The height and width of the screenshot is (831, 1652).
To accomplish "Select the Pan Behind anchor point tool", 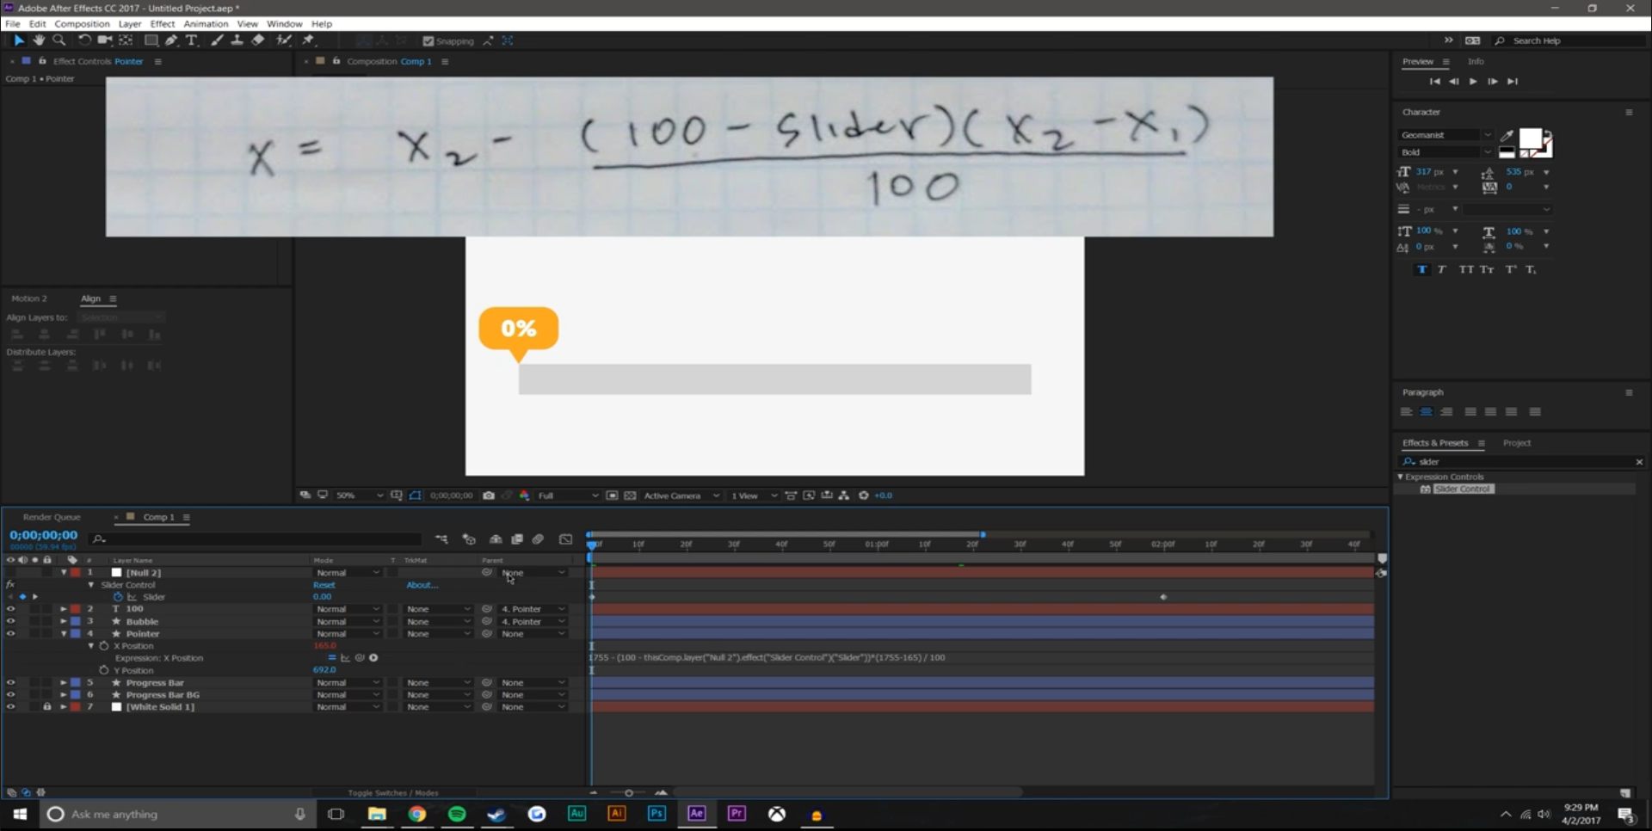I will 126,40.
